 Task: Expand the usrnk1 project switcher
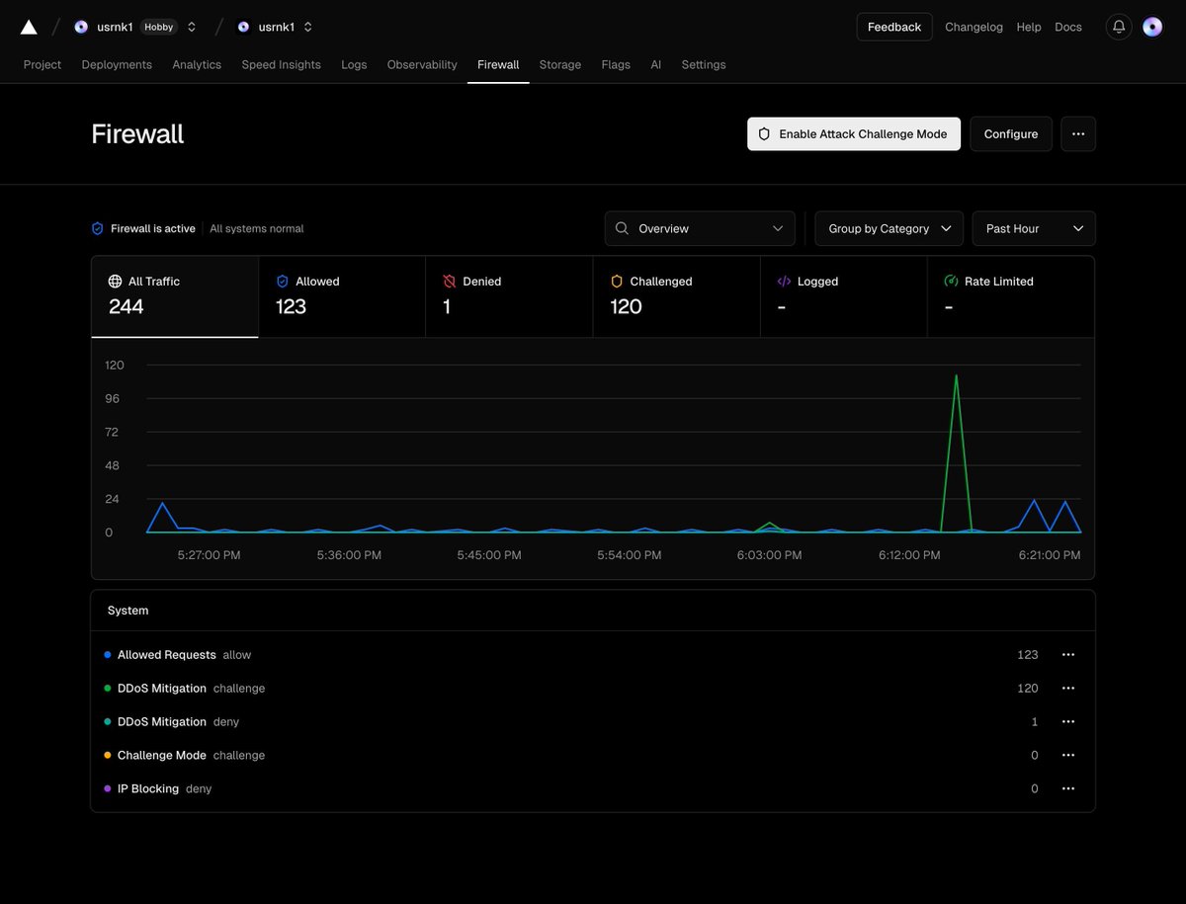(308, 27)
